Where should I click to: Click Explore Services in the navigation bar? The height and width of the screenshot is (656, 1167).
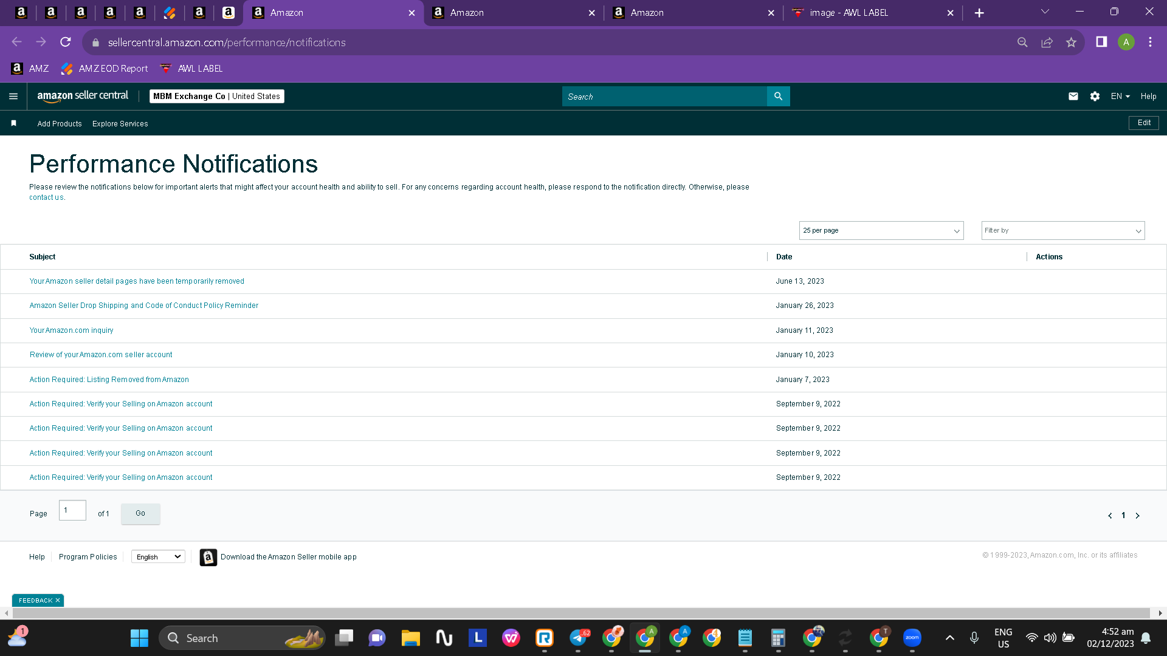pos(120,124)
